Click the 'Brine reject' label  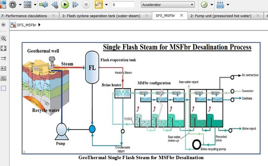point(249,129)
